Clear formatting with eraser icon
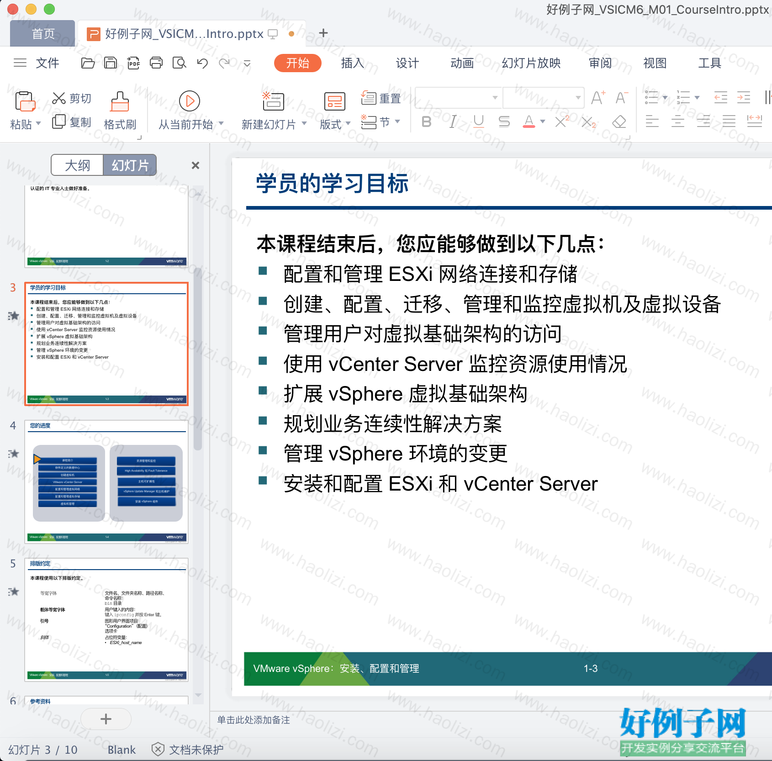The width and height of the screenshot is (772, 761). click(619, 122)
